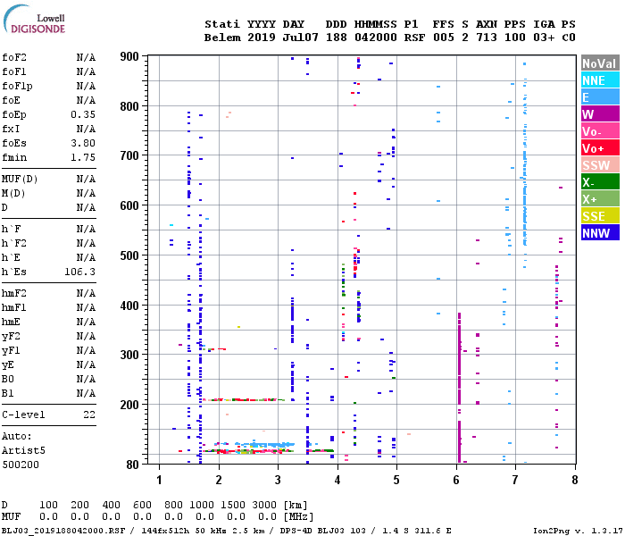
Task: Click the Lowell Digisonde logo
Action: [34, 19]
